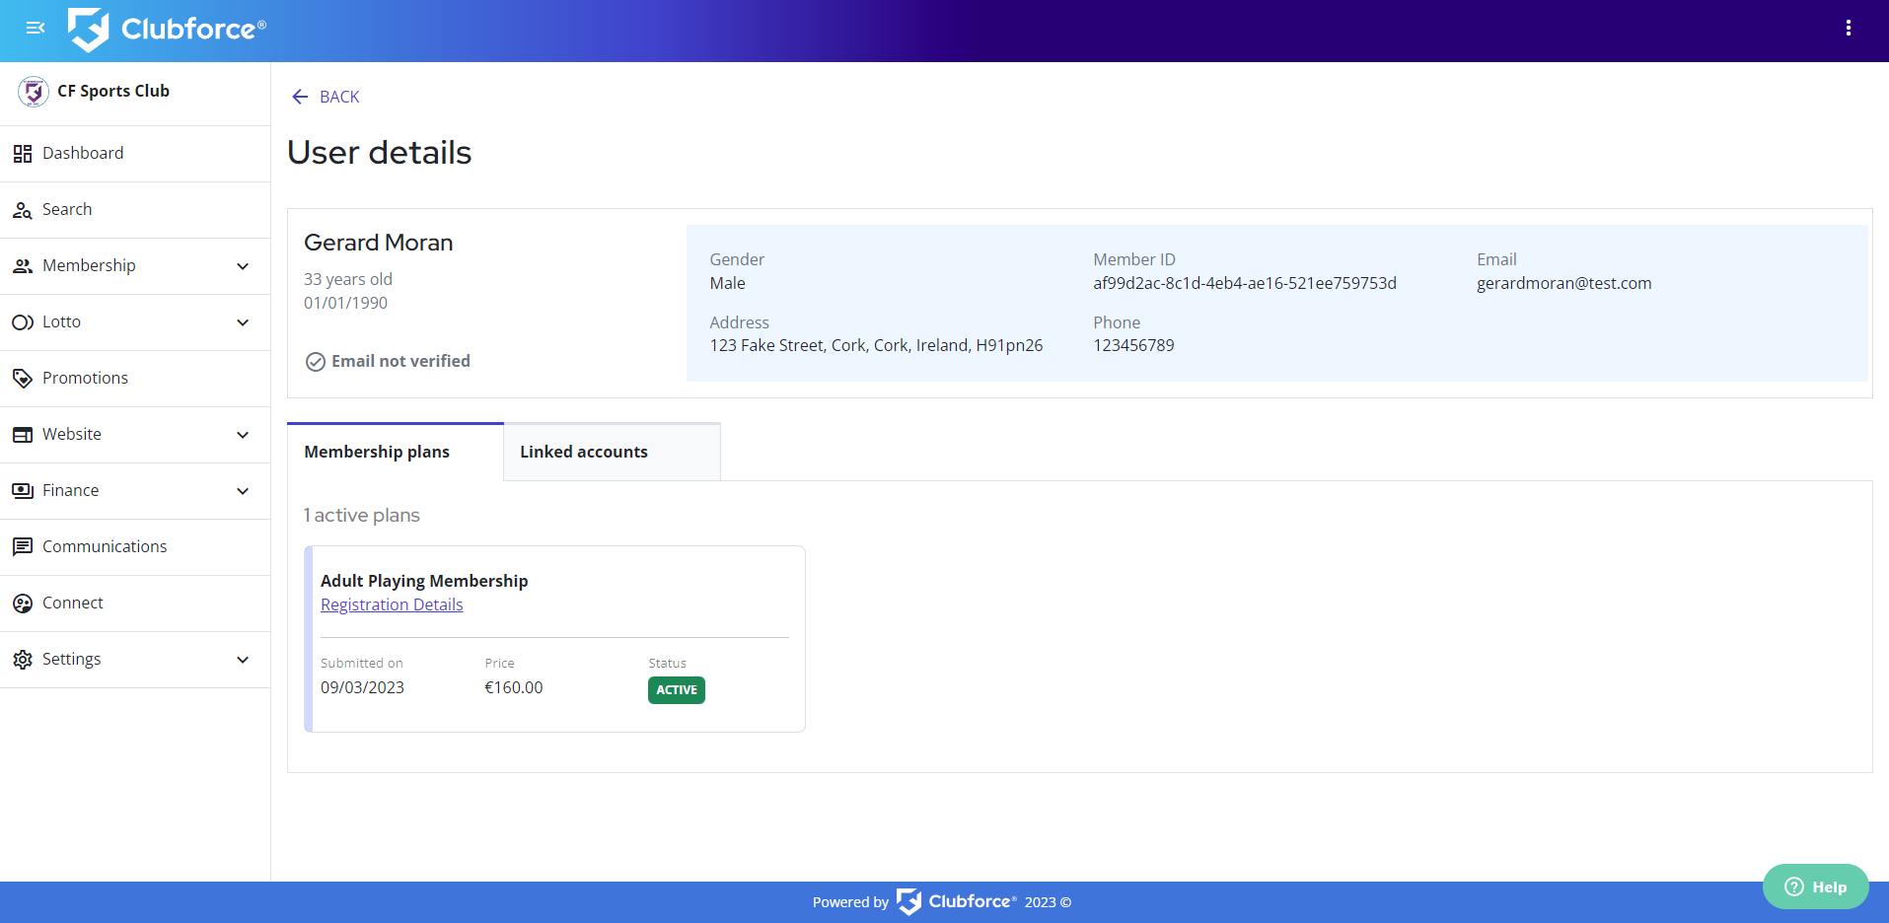Click the ACTIVE status badge

676,690
